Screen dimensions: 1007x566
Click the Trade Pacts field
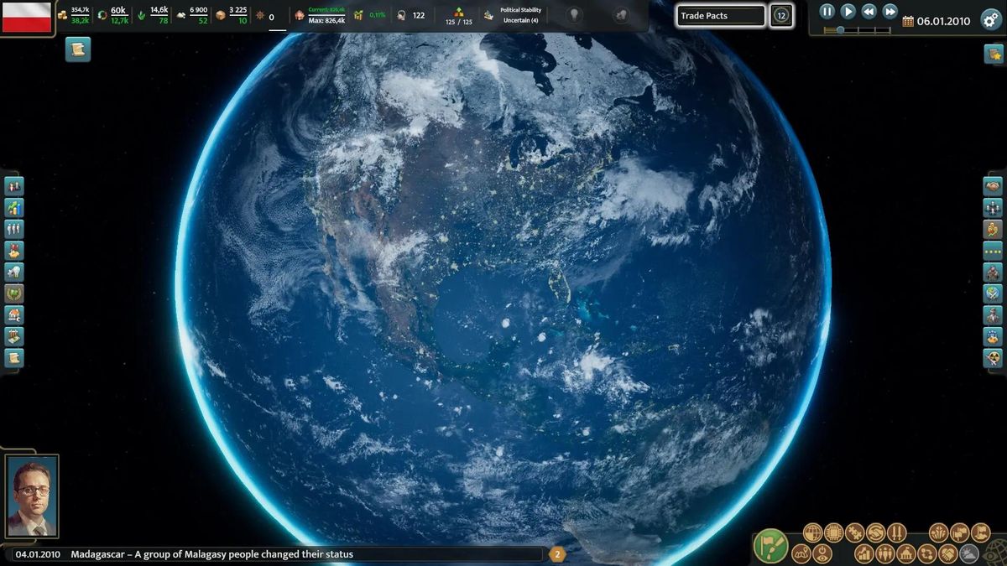(720, 16)
